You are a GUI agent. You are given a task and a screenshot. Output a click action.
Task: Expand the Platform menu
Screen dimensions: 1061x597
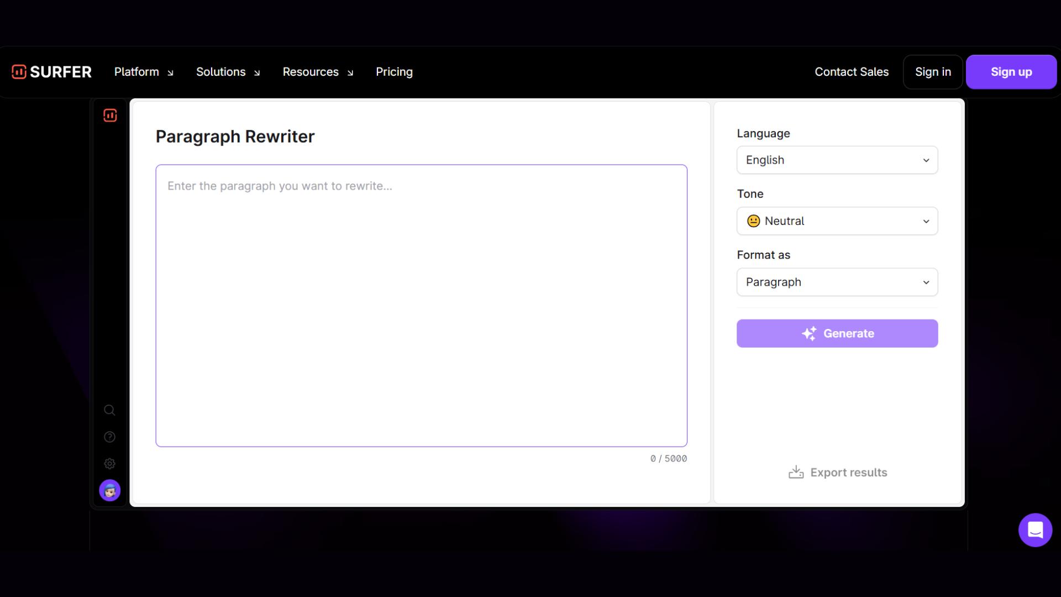pos(144,72)
